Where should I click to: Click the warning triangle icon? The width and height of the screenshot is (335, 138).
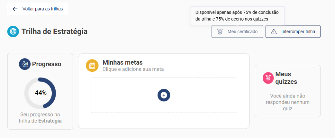pos(274,32)
